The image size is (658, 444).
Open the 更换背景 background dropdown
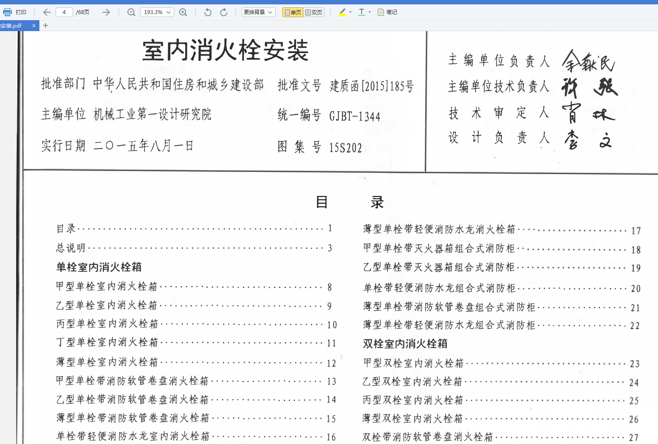coord(258,12)
